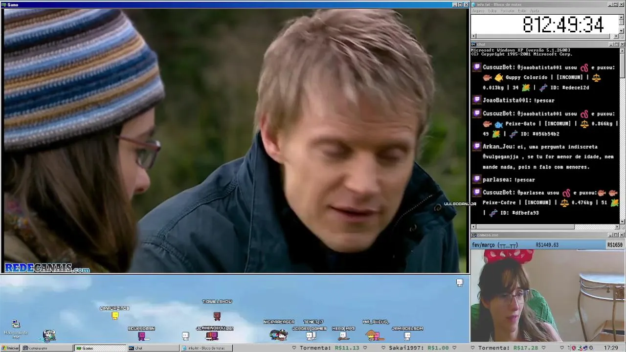Click the chat badge beside Arkan_Jou message
The height and width of the screenshot is (352, 626).
(x=477, y=146)
